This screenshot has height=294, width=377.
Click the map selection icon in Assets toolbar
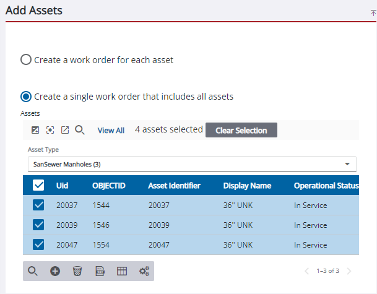pos(35,130)
